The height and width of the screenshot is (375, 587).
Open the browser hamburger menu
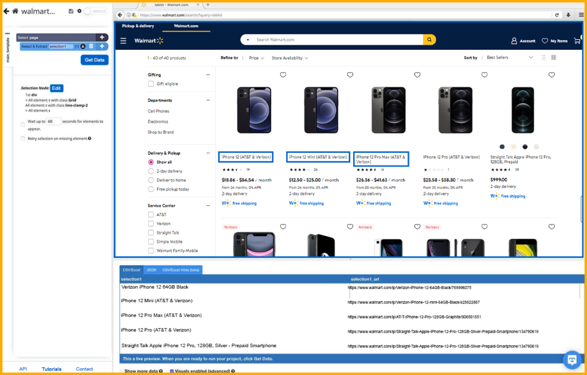[581, 15]
